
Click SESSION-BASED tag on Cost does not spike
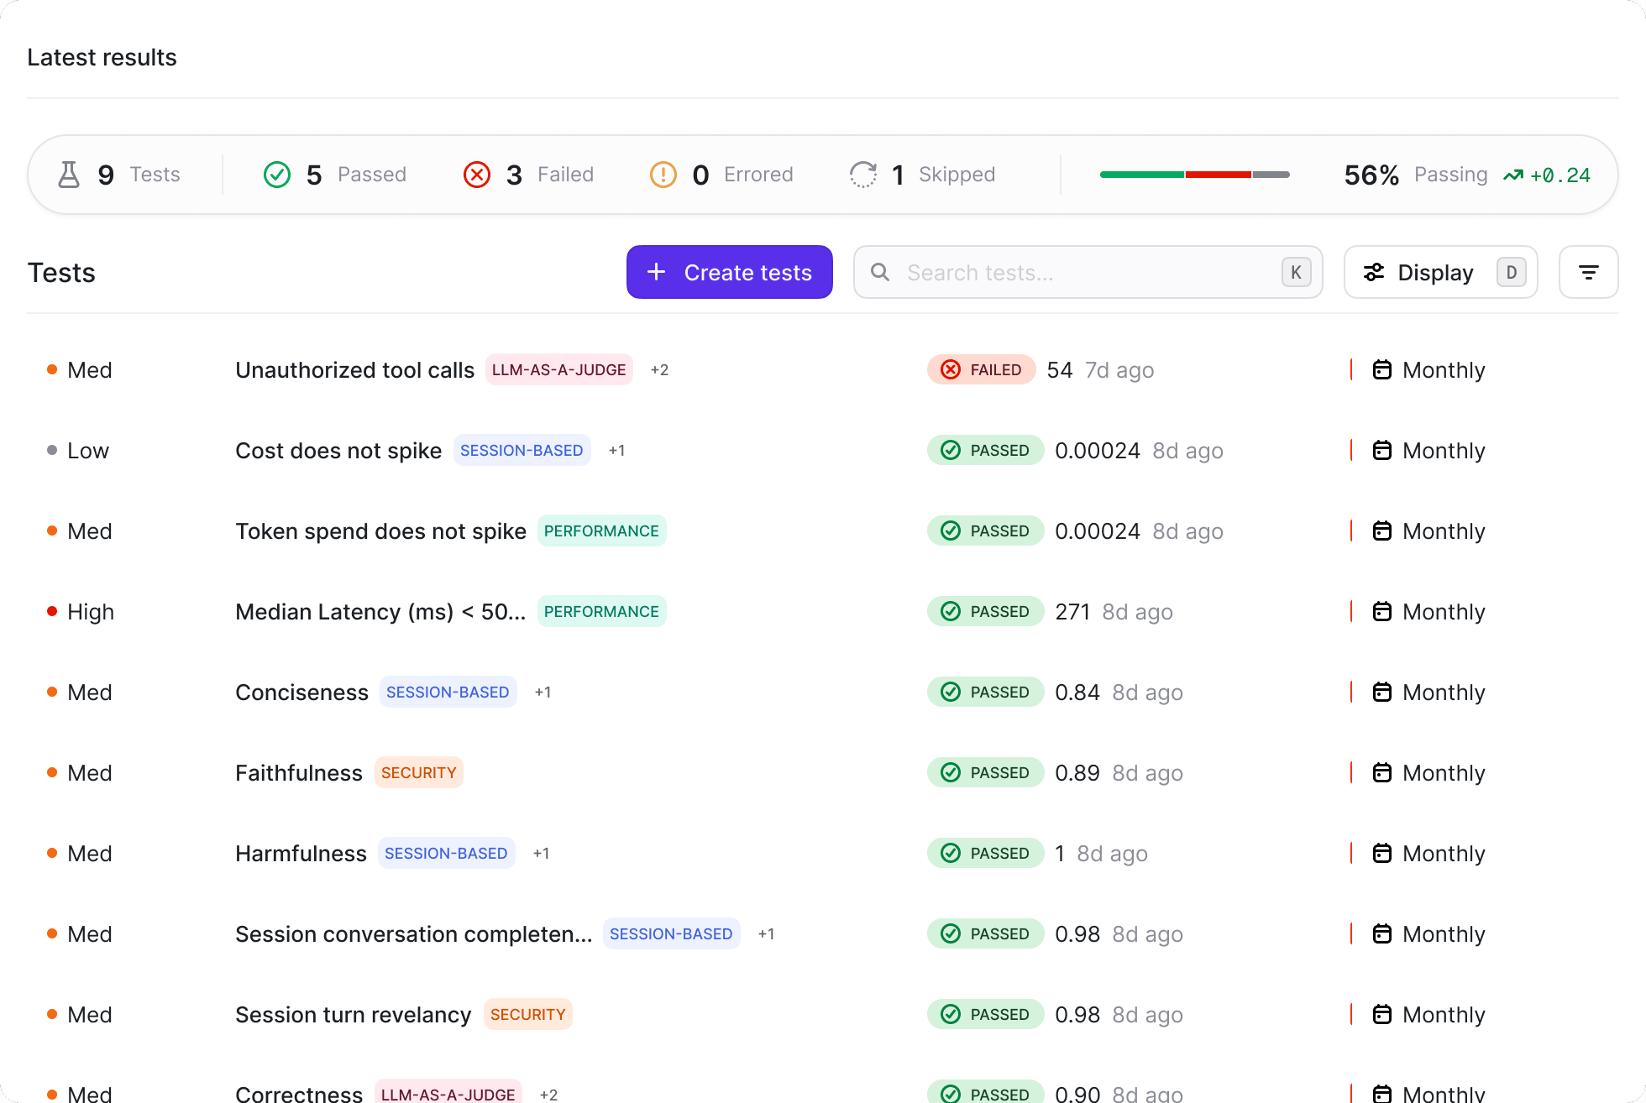tap(522, 450)
